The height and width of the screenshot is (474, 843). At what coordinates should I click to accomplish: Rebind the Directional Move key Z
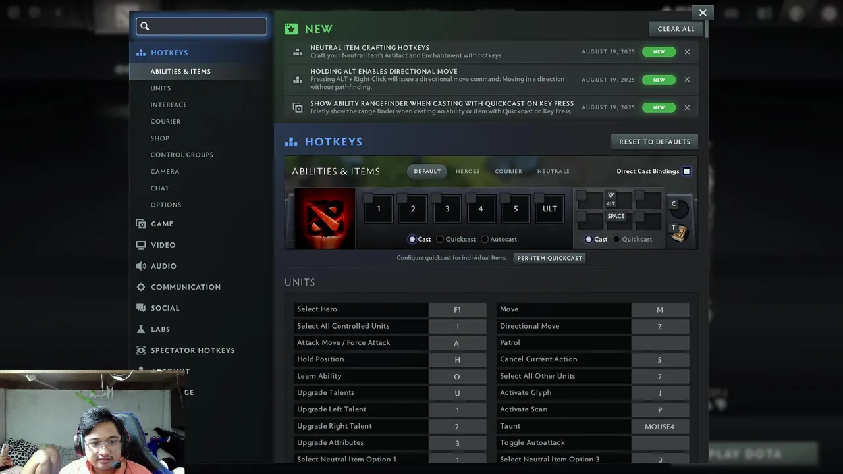pyautogui.click(x=660, y=327)
